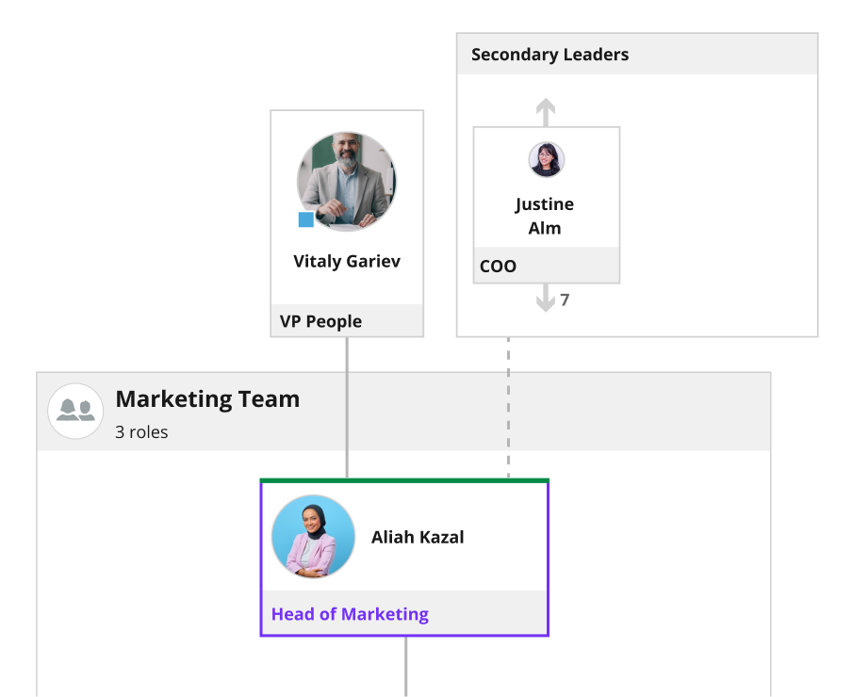
Task: Click the 3 roles count label
Action: 141,432
